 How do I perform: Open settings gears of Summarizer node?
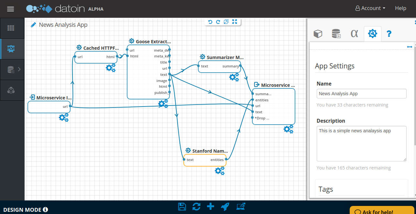(x=234, y=77)
